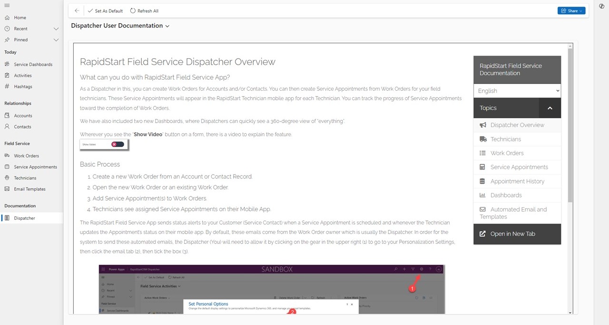Open Hashtags in the left sidebar

[23, 86]
